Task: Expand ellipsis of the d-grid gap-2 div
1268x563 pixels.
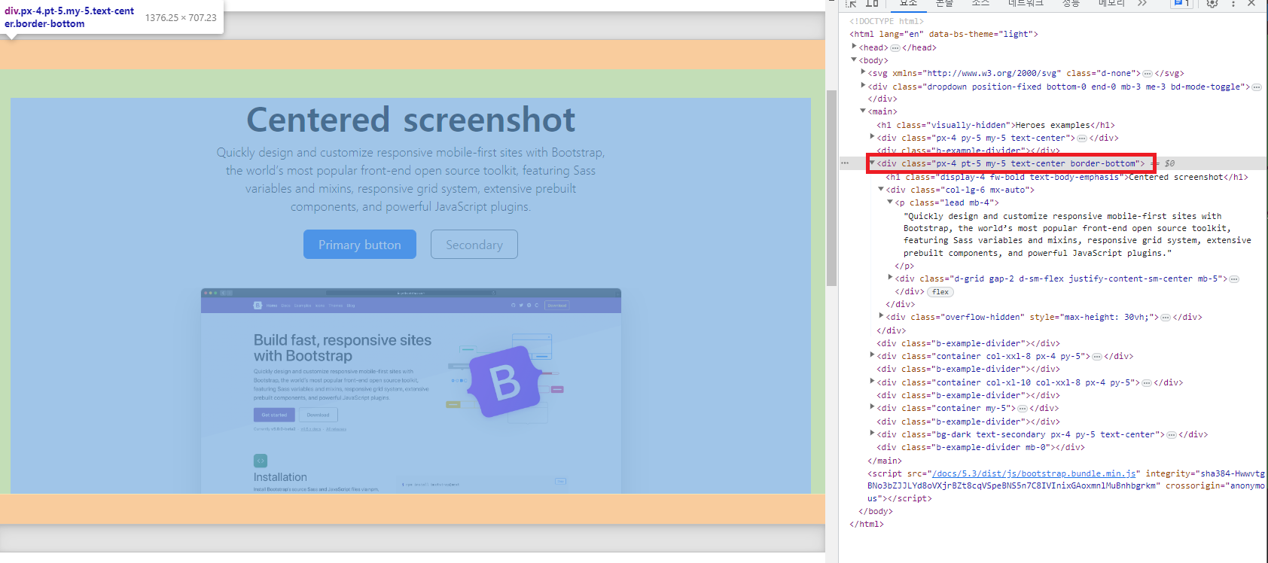Action: tap(1234, 279)
